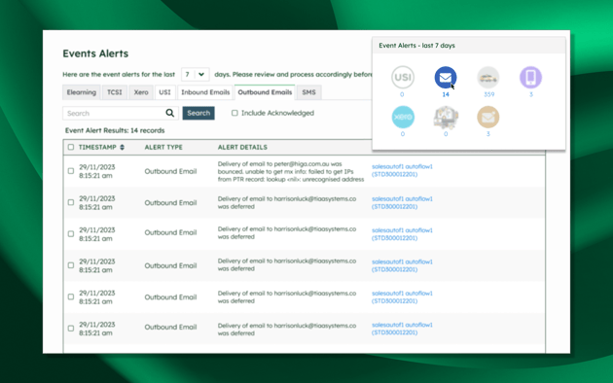613x383 pixels.
Task: Click the TIMESTAMP column header text
Action: click(x=97, y=147)
